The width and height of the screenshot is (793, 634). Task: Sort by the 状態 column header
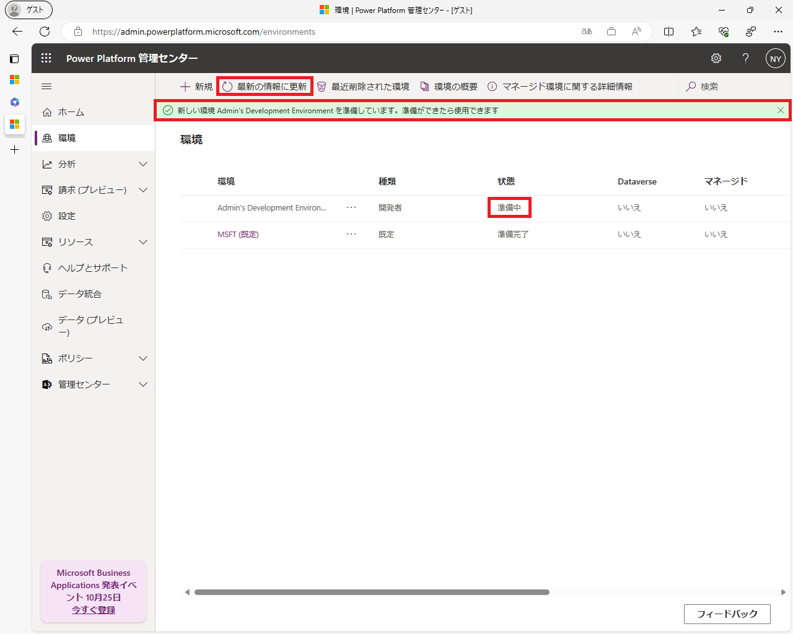point(506,181)
